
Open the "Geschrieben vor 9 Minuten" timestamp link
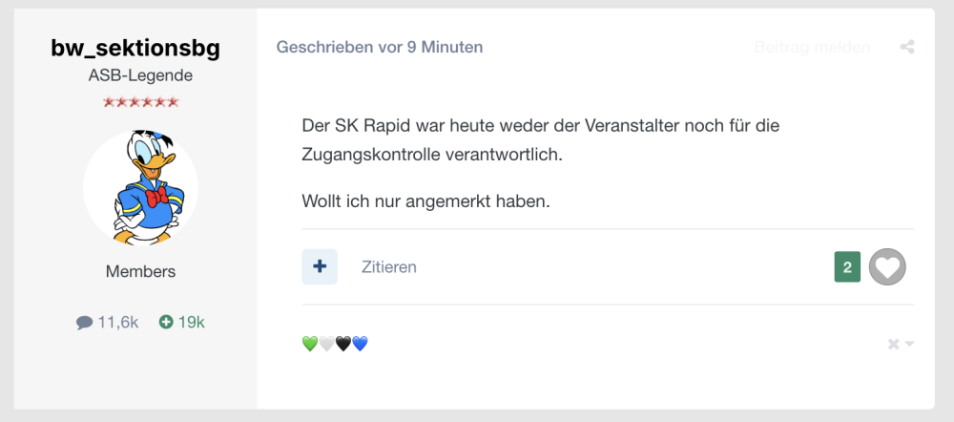[380, 47]
